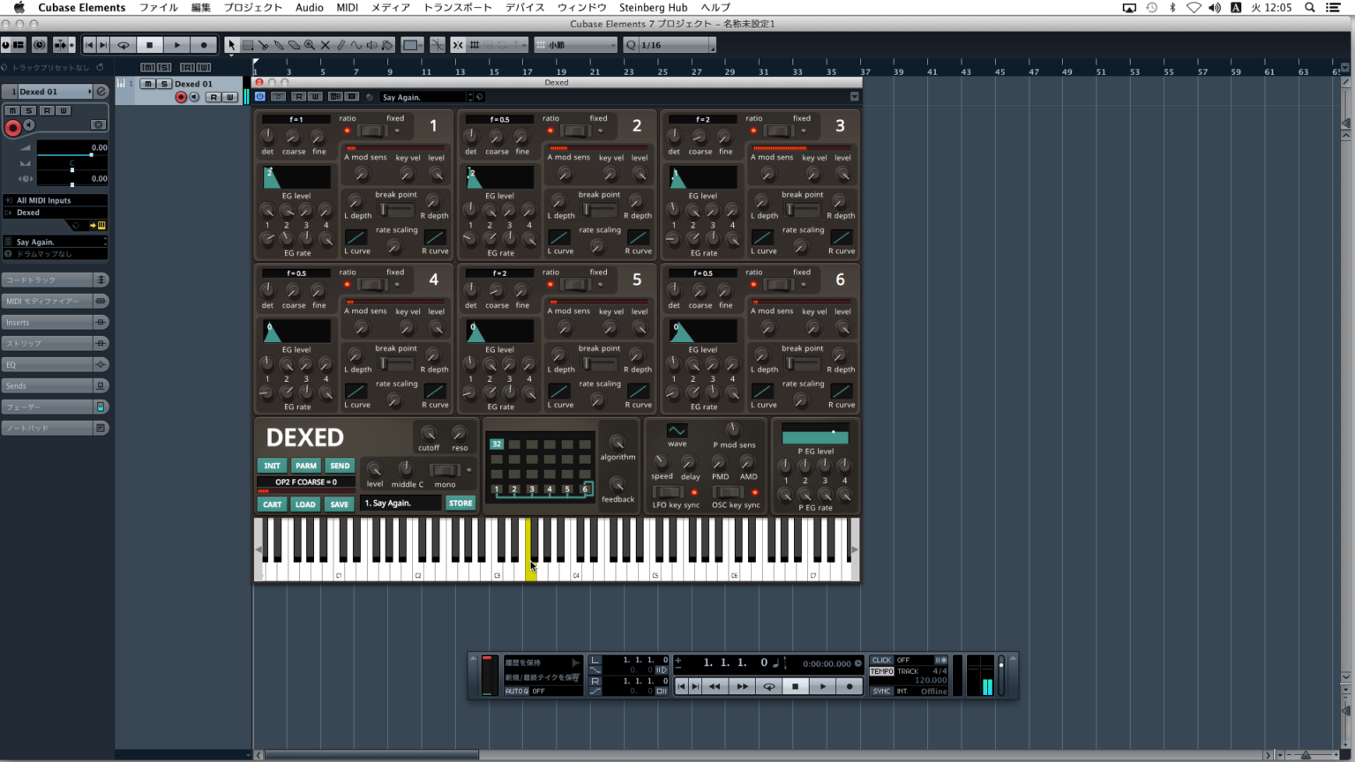Click the INIT button in Dexed

tap(272, 466)
